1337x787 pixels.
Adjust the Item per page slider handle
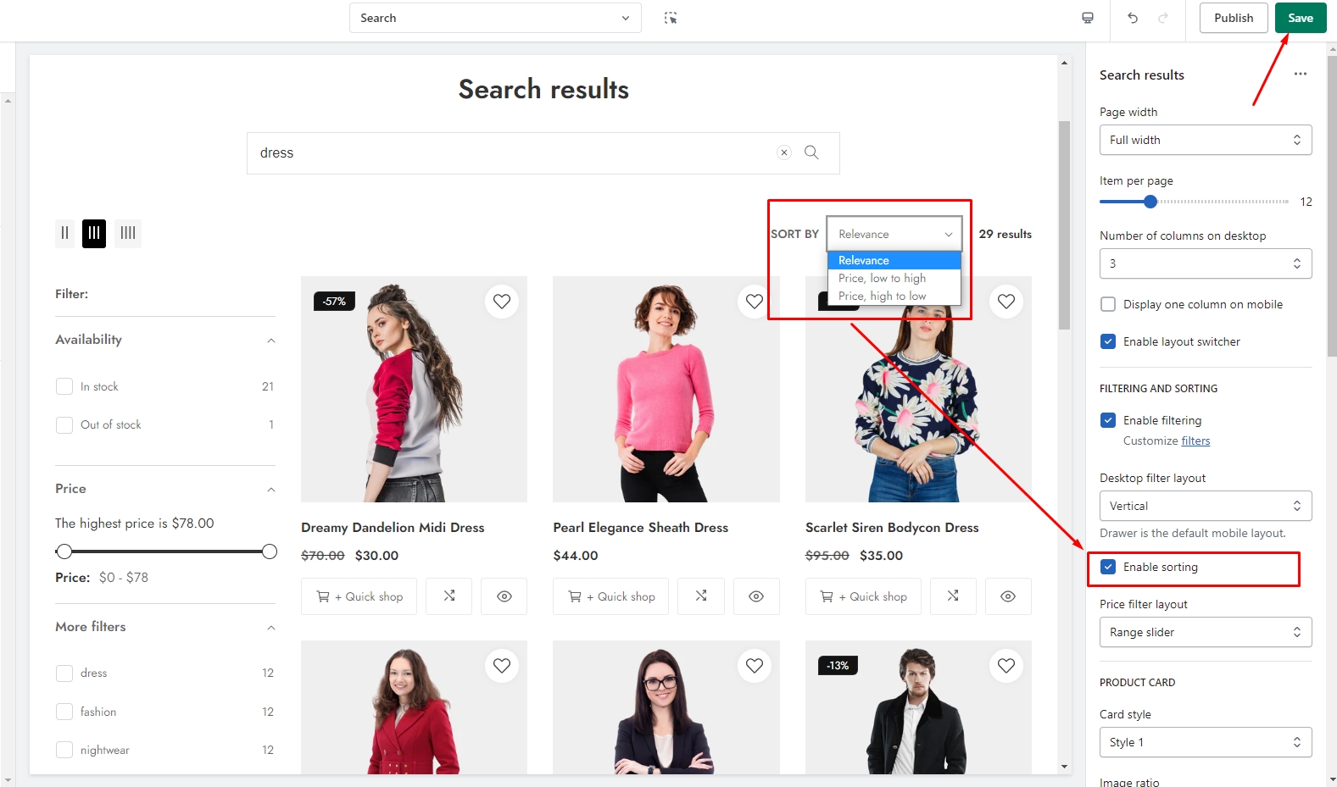1150,202
